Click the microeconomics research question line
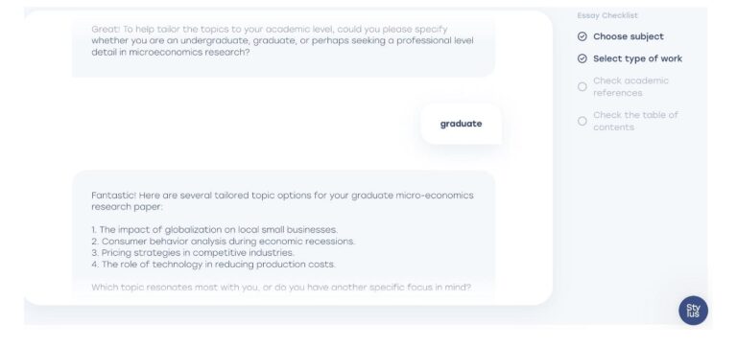The height and width of the screenshot is (346, 737). coord(171,52)
